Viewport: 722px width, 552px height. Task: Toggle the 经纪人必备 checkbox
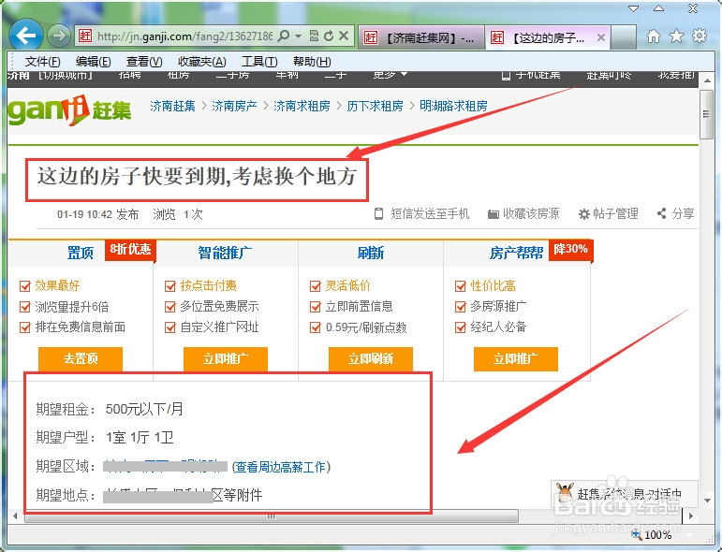(461, 327)
